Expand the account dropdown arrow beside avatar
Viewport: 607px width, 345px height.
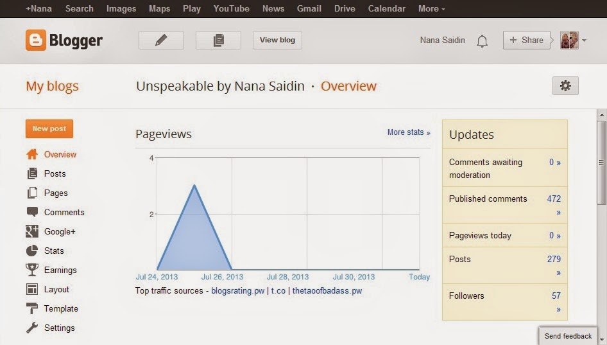point(584,40)
